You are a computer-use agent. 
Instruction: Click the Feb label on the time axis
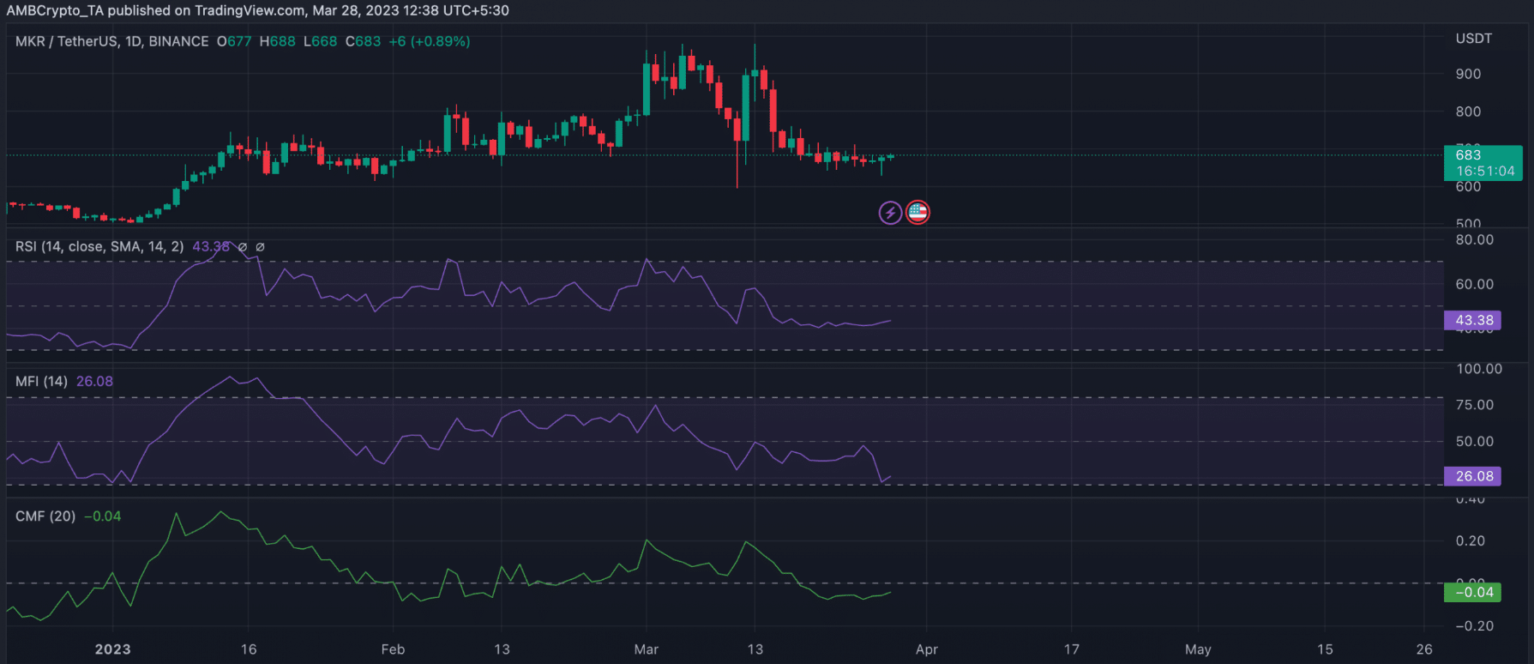pyautogui.click(x=393, y=649)
